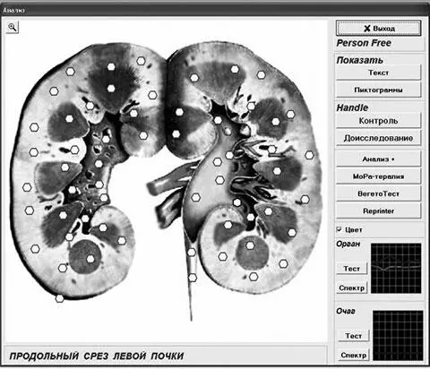Click Тест button under Очаг
430x369 pixels.
point(354,336)
